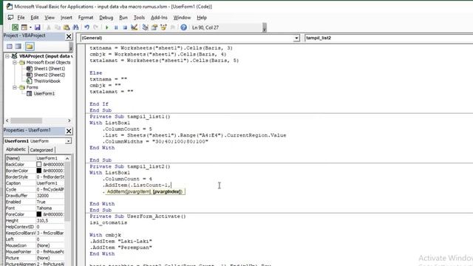Image resolution: width=473 pixels, height=266 pixels.
Task: Toggle Design Mode toolbar icon
Action: pyautogui.click(x=135, y=27)
